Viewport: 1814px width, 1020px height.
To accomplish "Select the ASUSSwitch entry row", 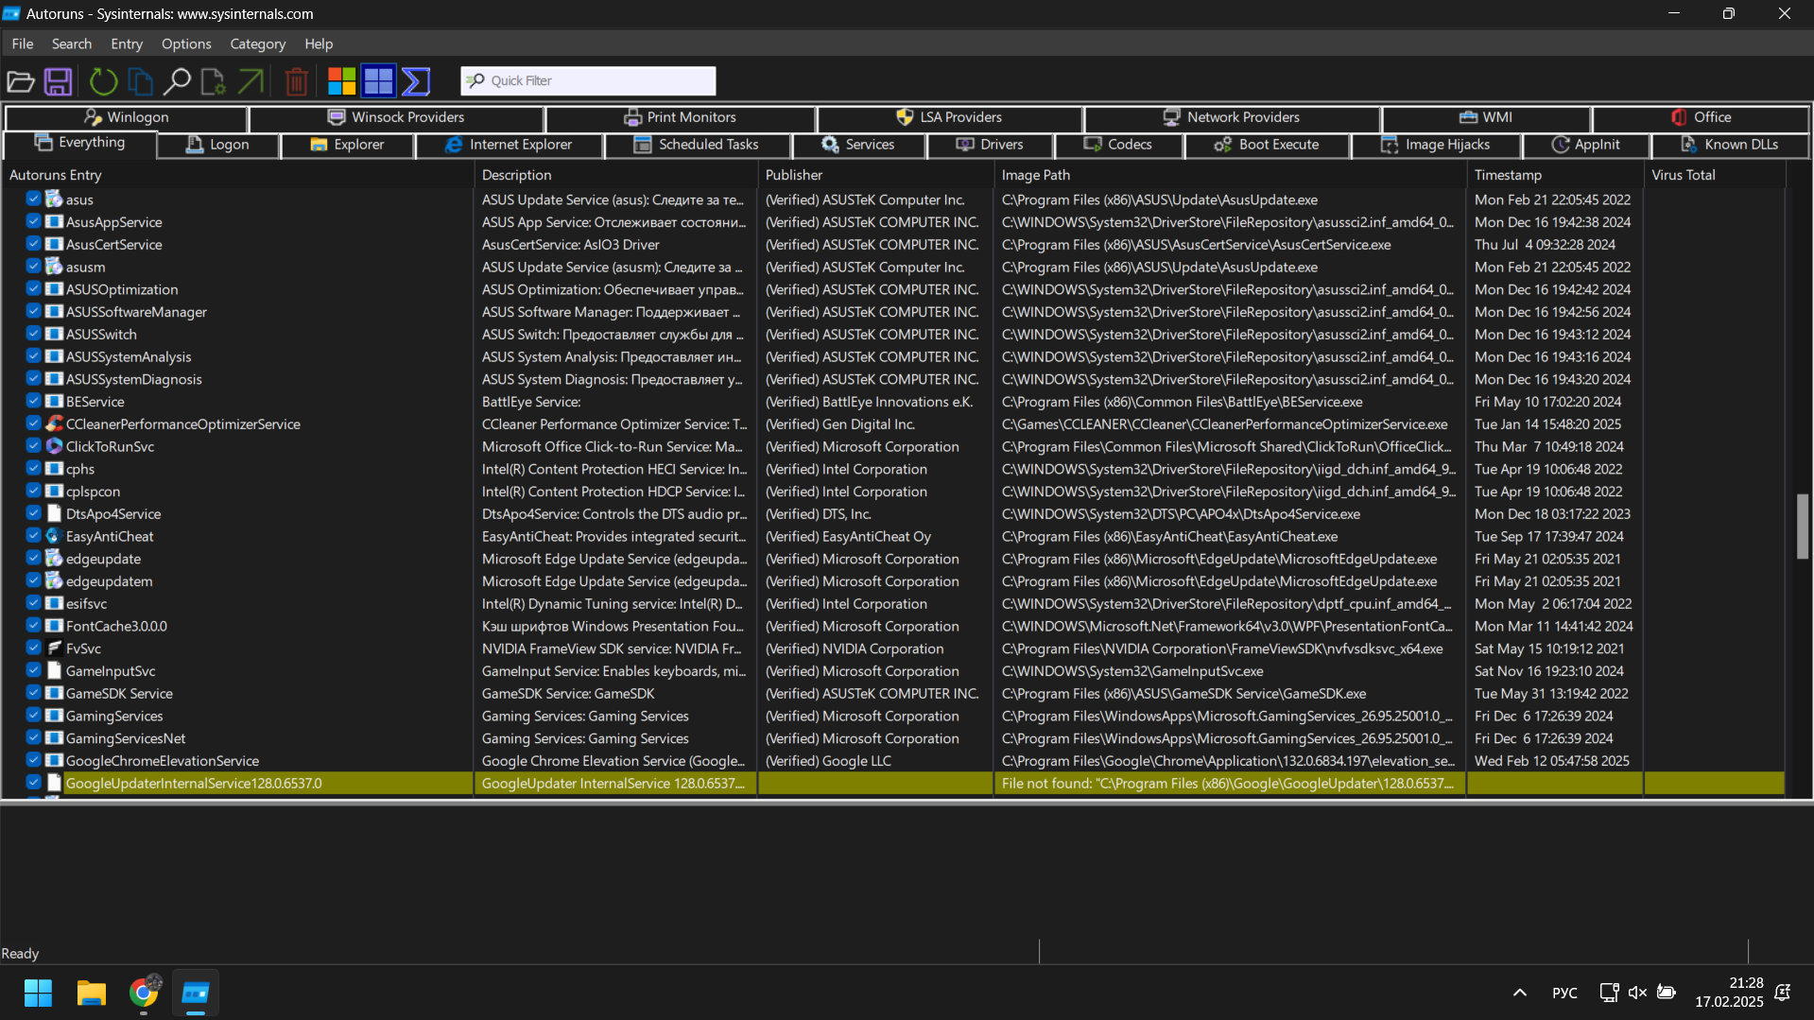I will tap(892, 334).
